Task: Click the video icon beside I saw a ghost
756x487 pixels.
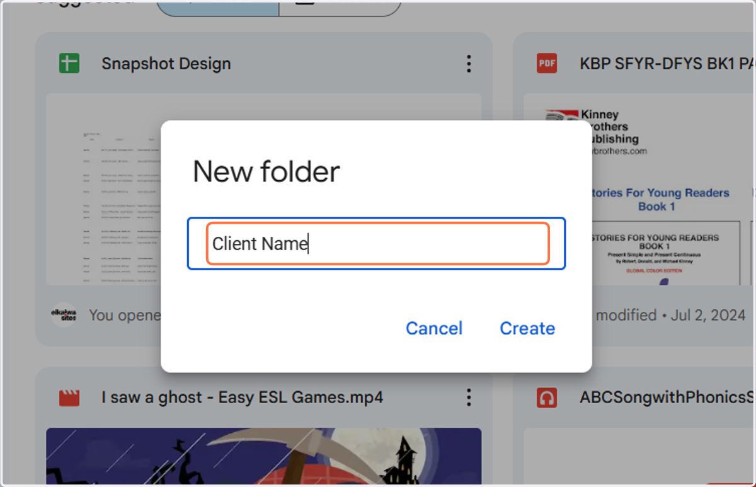Action: click(69, 398)
